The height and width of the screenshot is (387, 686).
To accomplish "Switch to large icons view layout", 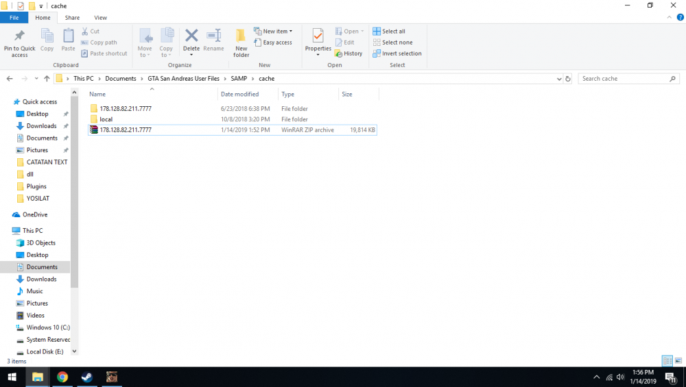I will 678,361.
